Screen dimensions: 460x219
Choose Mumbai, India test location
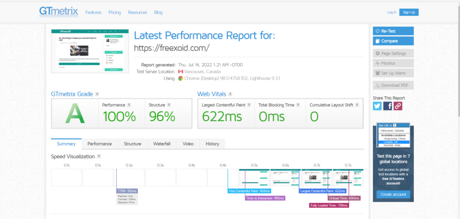(x=393, y=145)
